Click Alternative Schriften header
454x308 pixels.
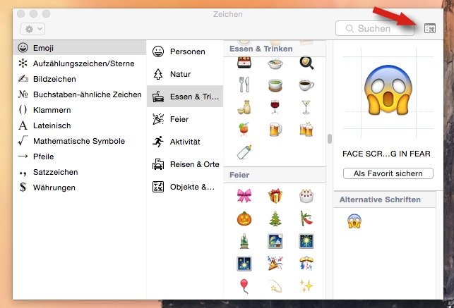380,199
